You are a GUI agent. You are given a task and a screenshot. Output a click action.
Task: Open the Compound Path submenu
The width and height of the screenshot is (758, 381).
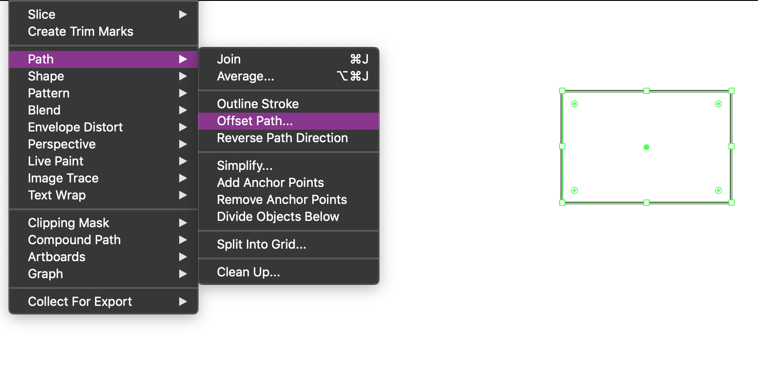pyautogui.click(x=103, y=240)
